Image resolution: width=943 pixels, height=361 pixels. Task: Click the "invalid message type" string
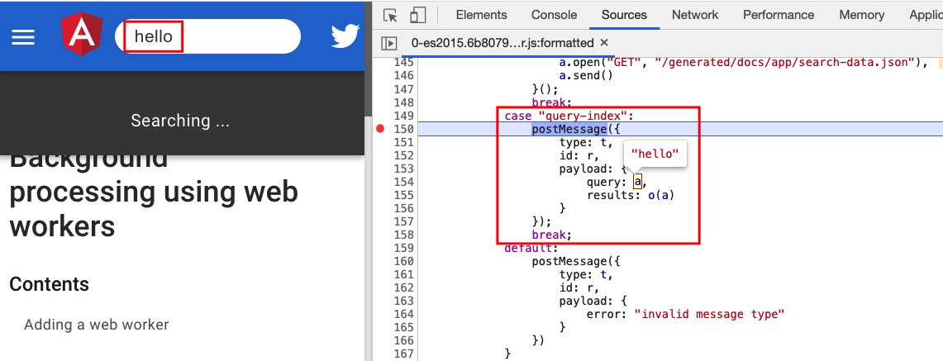click(x=710, y=314)
